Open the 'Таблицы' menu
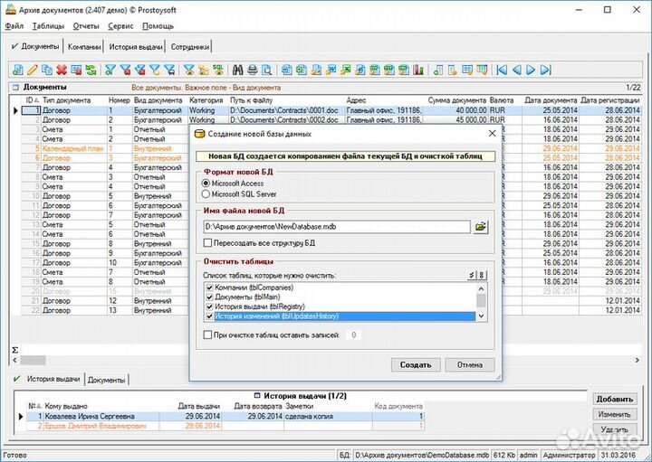 click(x=48, y=26)
